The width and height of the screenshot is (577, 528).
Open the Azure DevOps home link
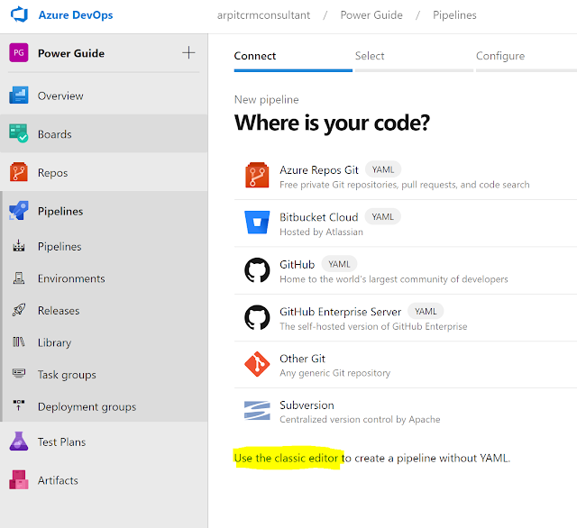pos(76,15)
